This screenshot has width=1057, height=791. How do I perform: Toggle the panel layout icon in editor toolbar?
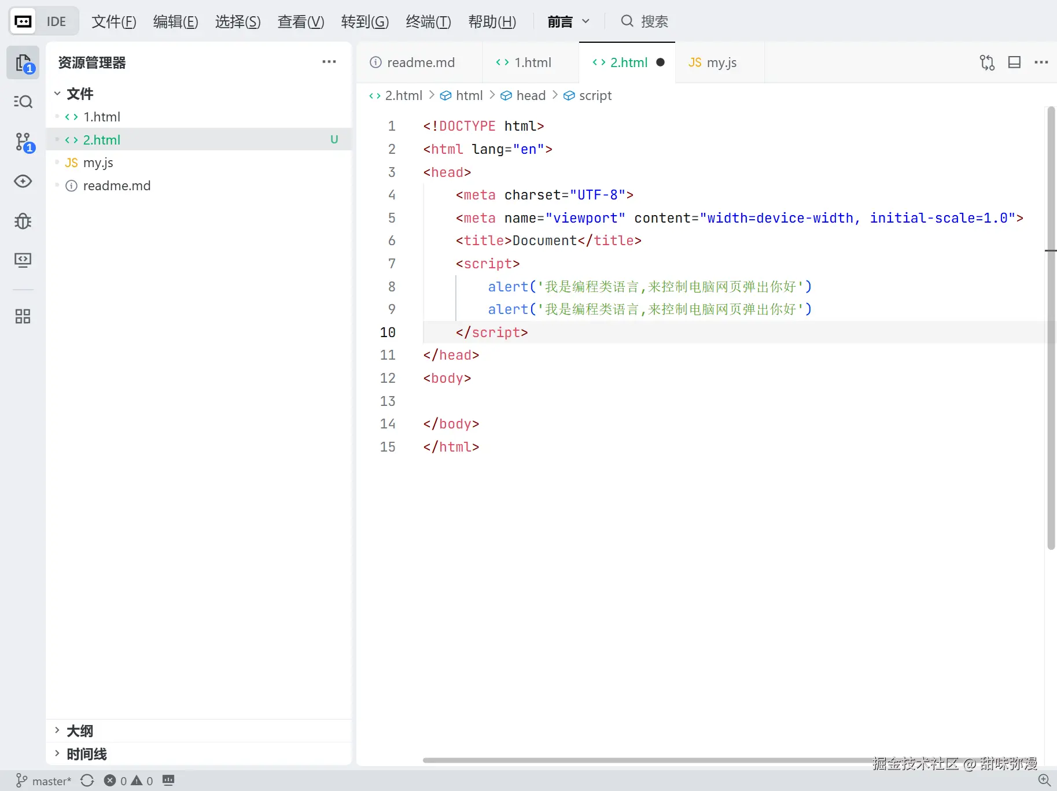[1014, 62]
